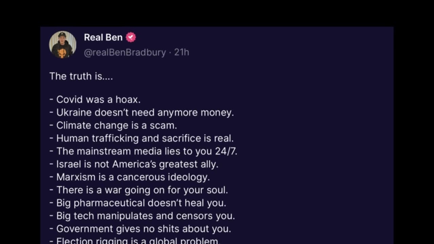
Task: Click the "24/7" text in the post
Action: [x=226, y=151]
